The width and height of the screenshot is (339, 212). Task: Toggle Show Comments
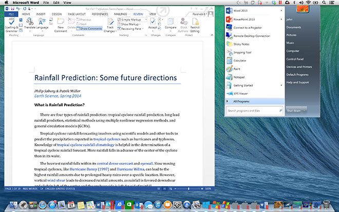pos(89,29)
